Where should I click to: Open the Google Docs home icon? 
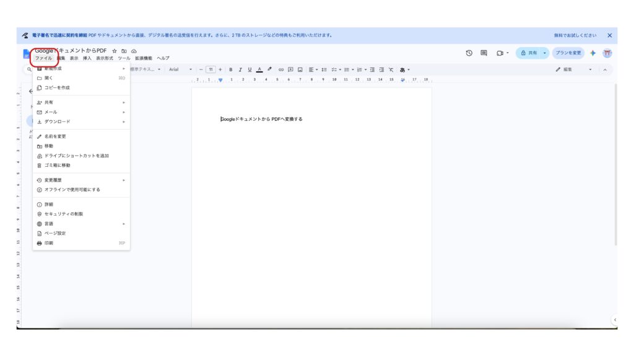pyautogui.click(x=26, y=54)
